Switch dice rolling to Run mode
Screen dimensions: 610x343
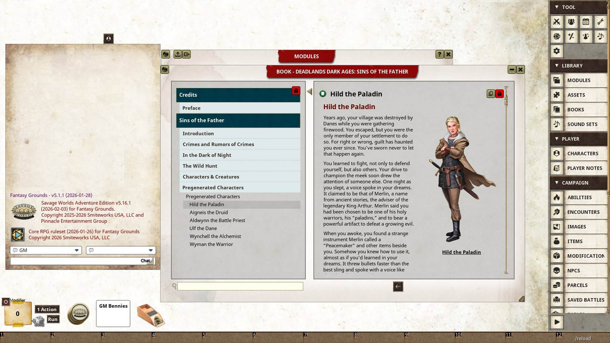pos(53,319)
